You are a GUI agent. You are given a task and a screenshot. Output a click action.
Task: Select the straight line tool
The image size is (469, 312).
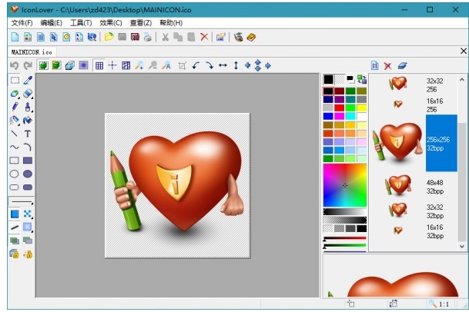click(14, 134)
